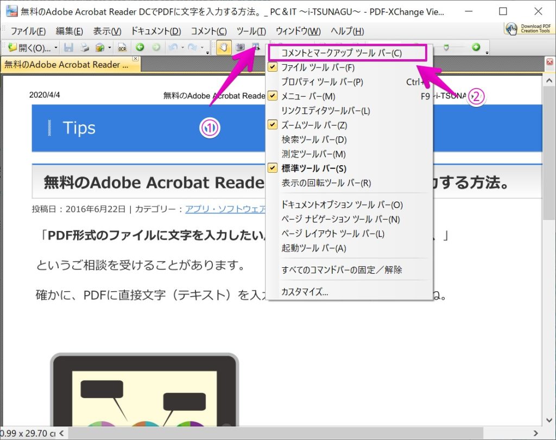Open the コメント(C) menu

[209, 31]
